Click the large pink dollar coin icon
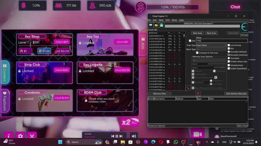 coord(141,7)
